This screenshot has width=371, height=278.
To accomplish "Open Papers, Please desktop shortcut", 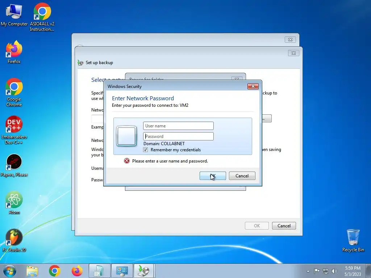I will (14, 165).
